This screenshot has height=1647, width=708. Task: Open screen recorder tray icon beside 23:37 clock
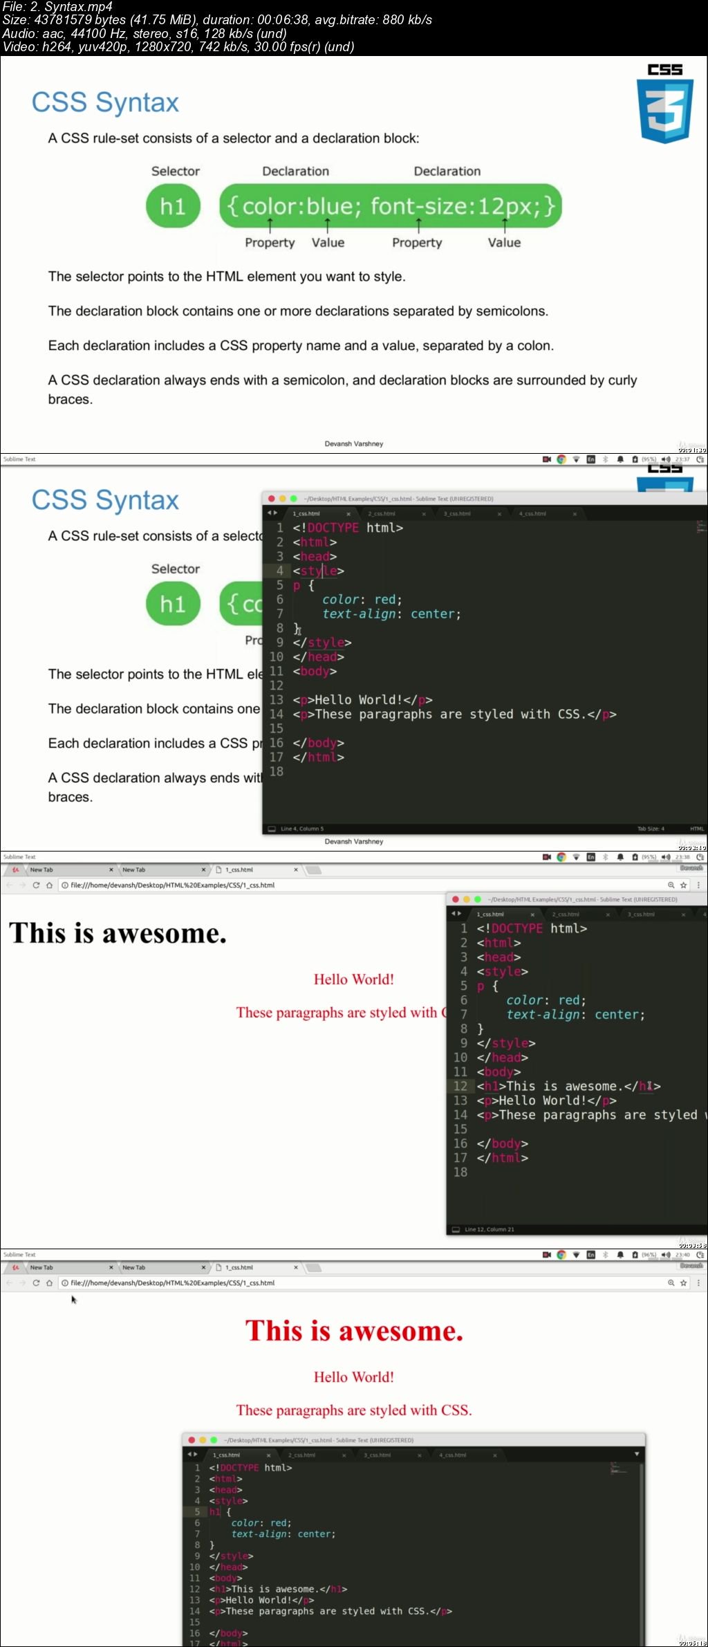pyautogui.click(x=547, y=459)
